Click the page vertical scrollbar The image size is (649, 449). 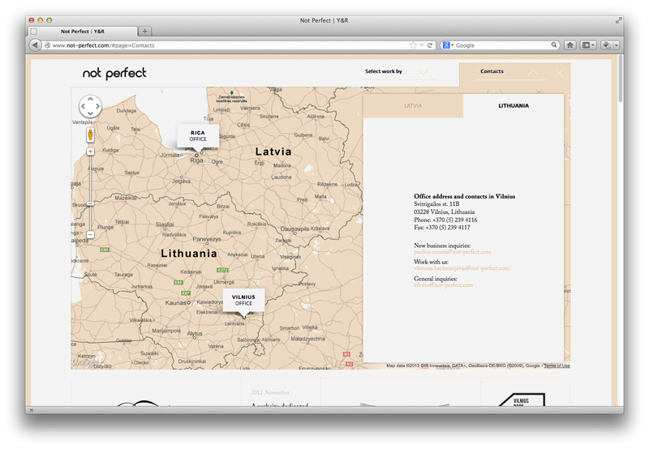point(620,79)
